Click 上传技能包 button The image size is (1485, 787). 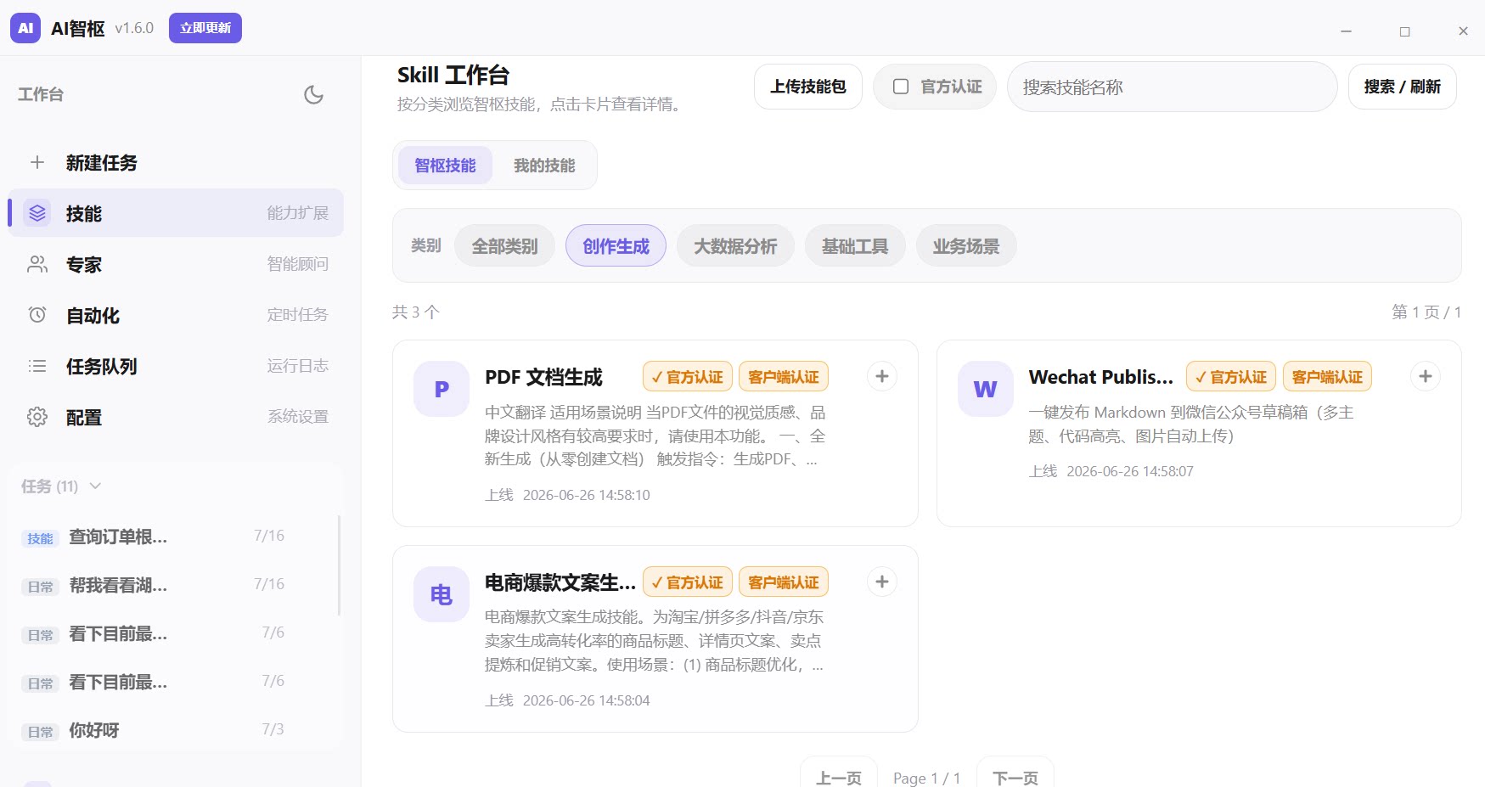808,87
